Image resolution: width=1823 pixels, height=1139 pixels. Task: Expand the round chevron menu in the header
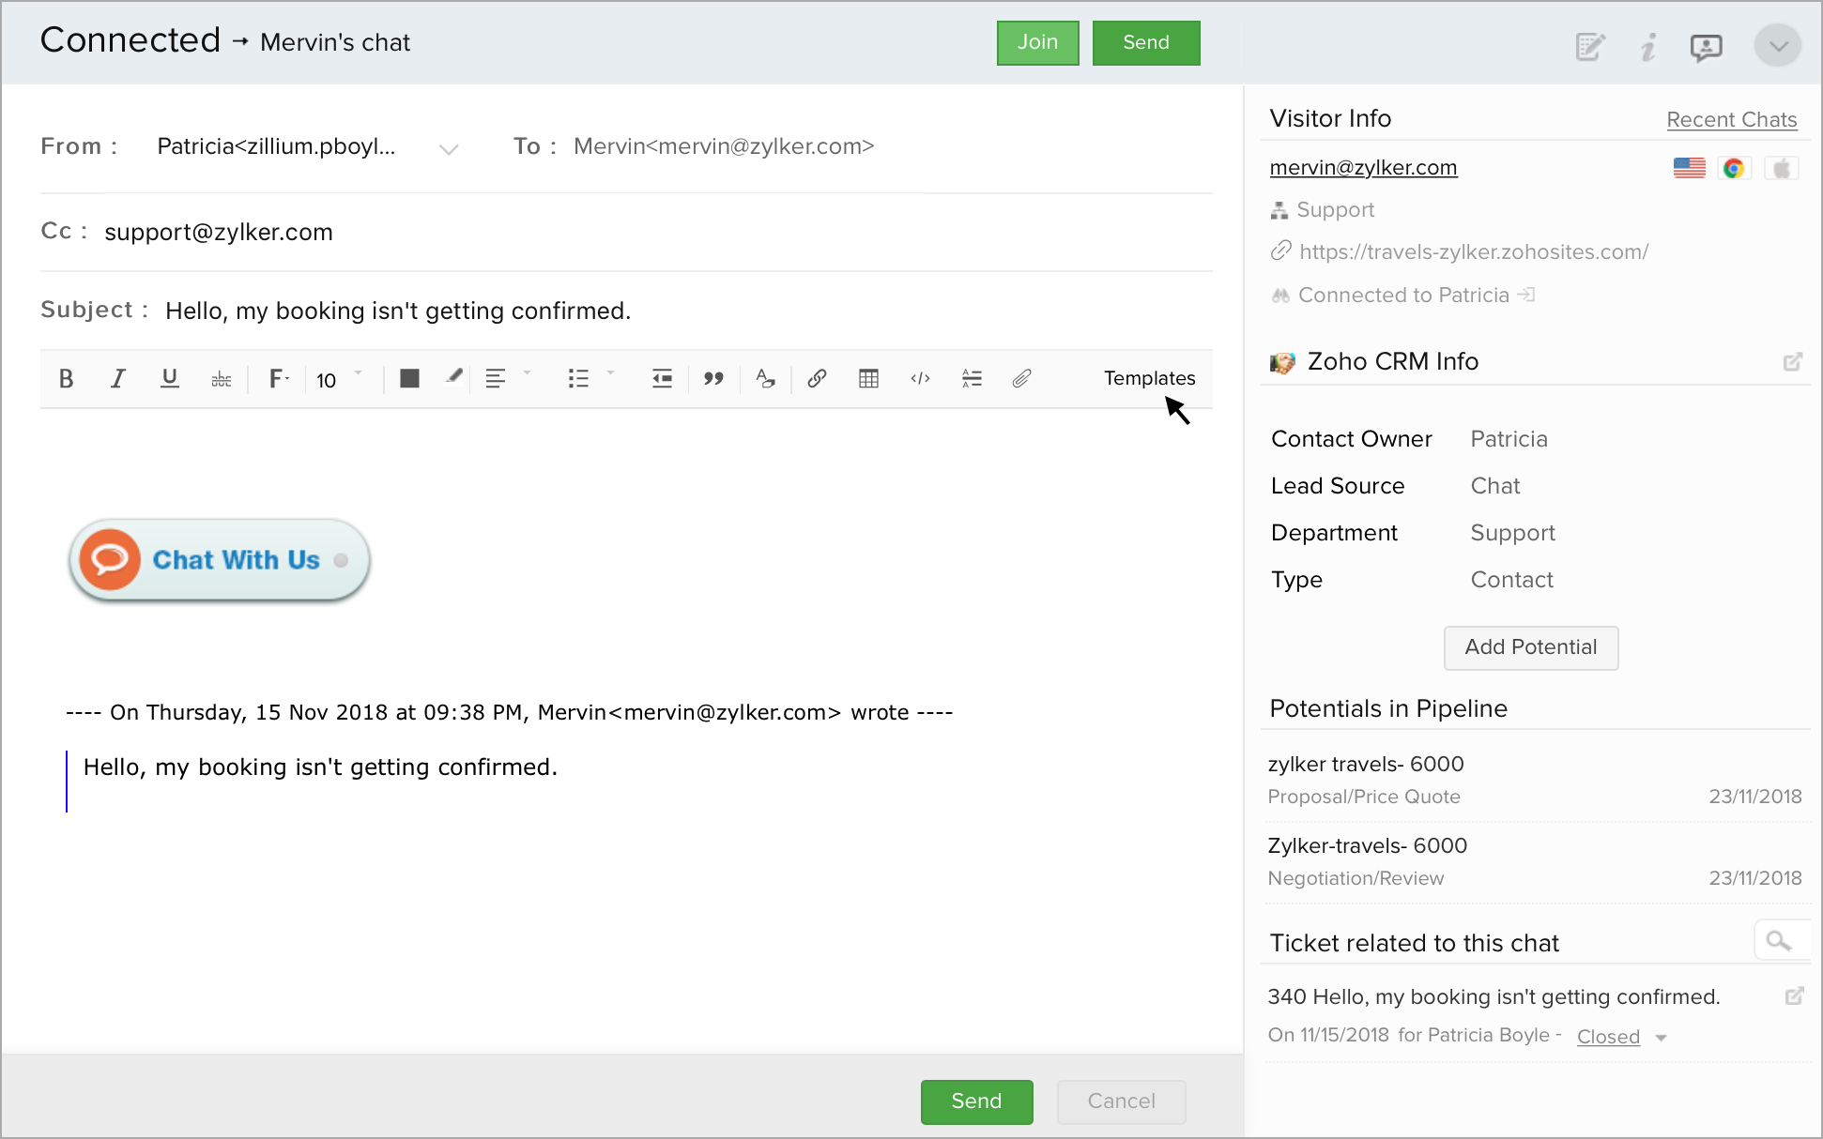tap(1777, 46)
